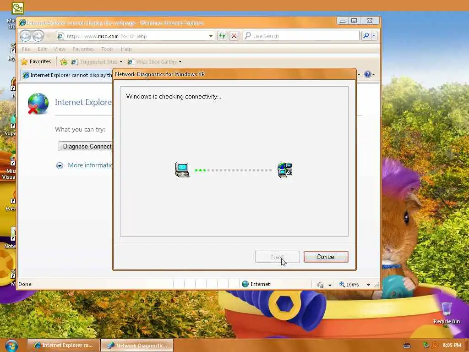
Task: Click the Internet zone globe in status bar
Action: coord(245,284)
